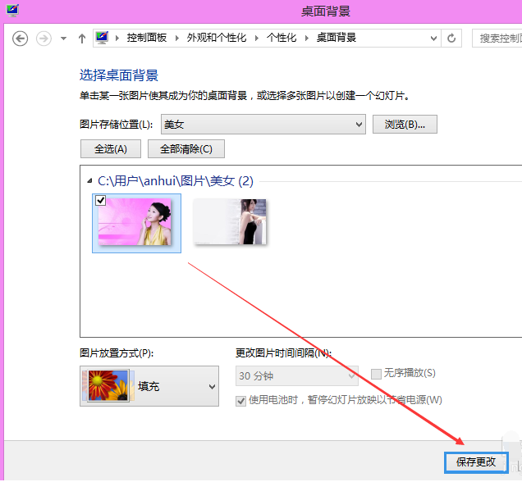Screen dimensions: 522x482
Task: Click the 浏览(B)... button
Action: pos(405,125)
